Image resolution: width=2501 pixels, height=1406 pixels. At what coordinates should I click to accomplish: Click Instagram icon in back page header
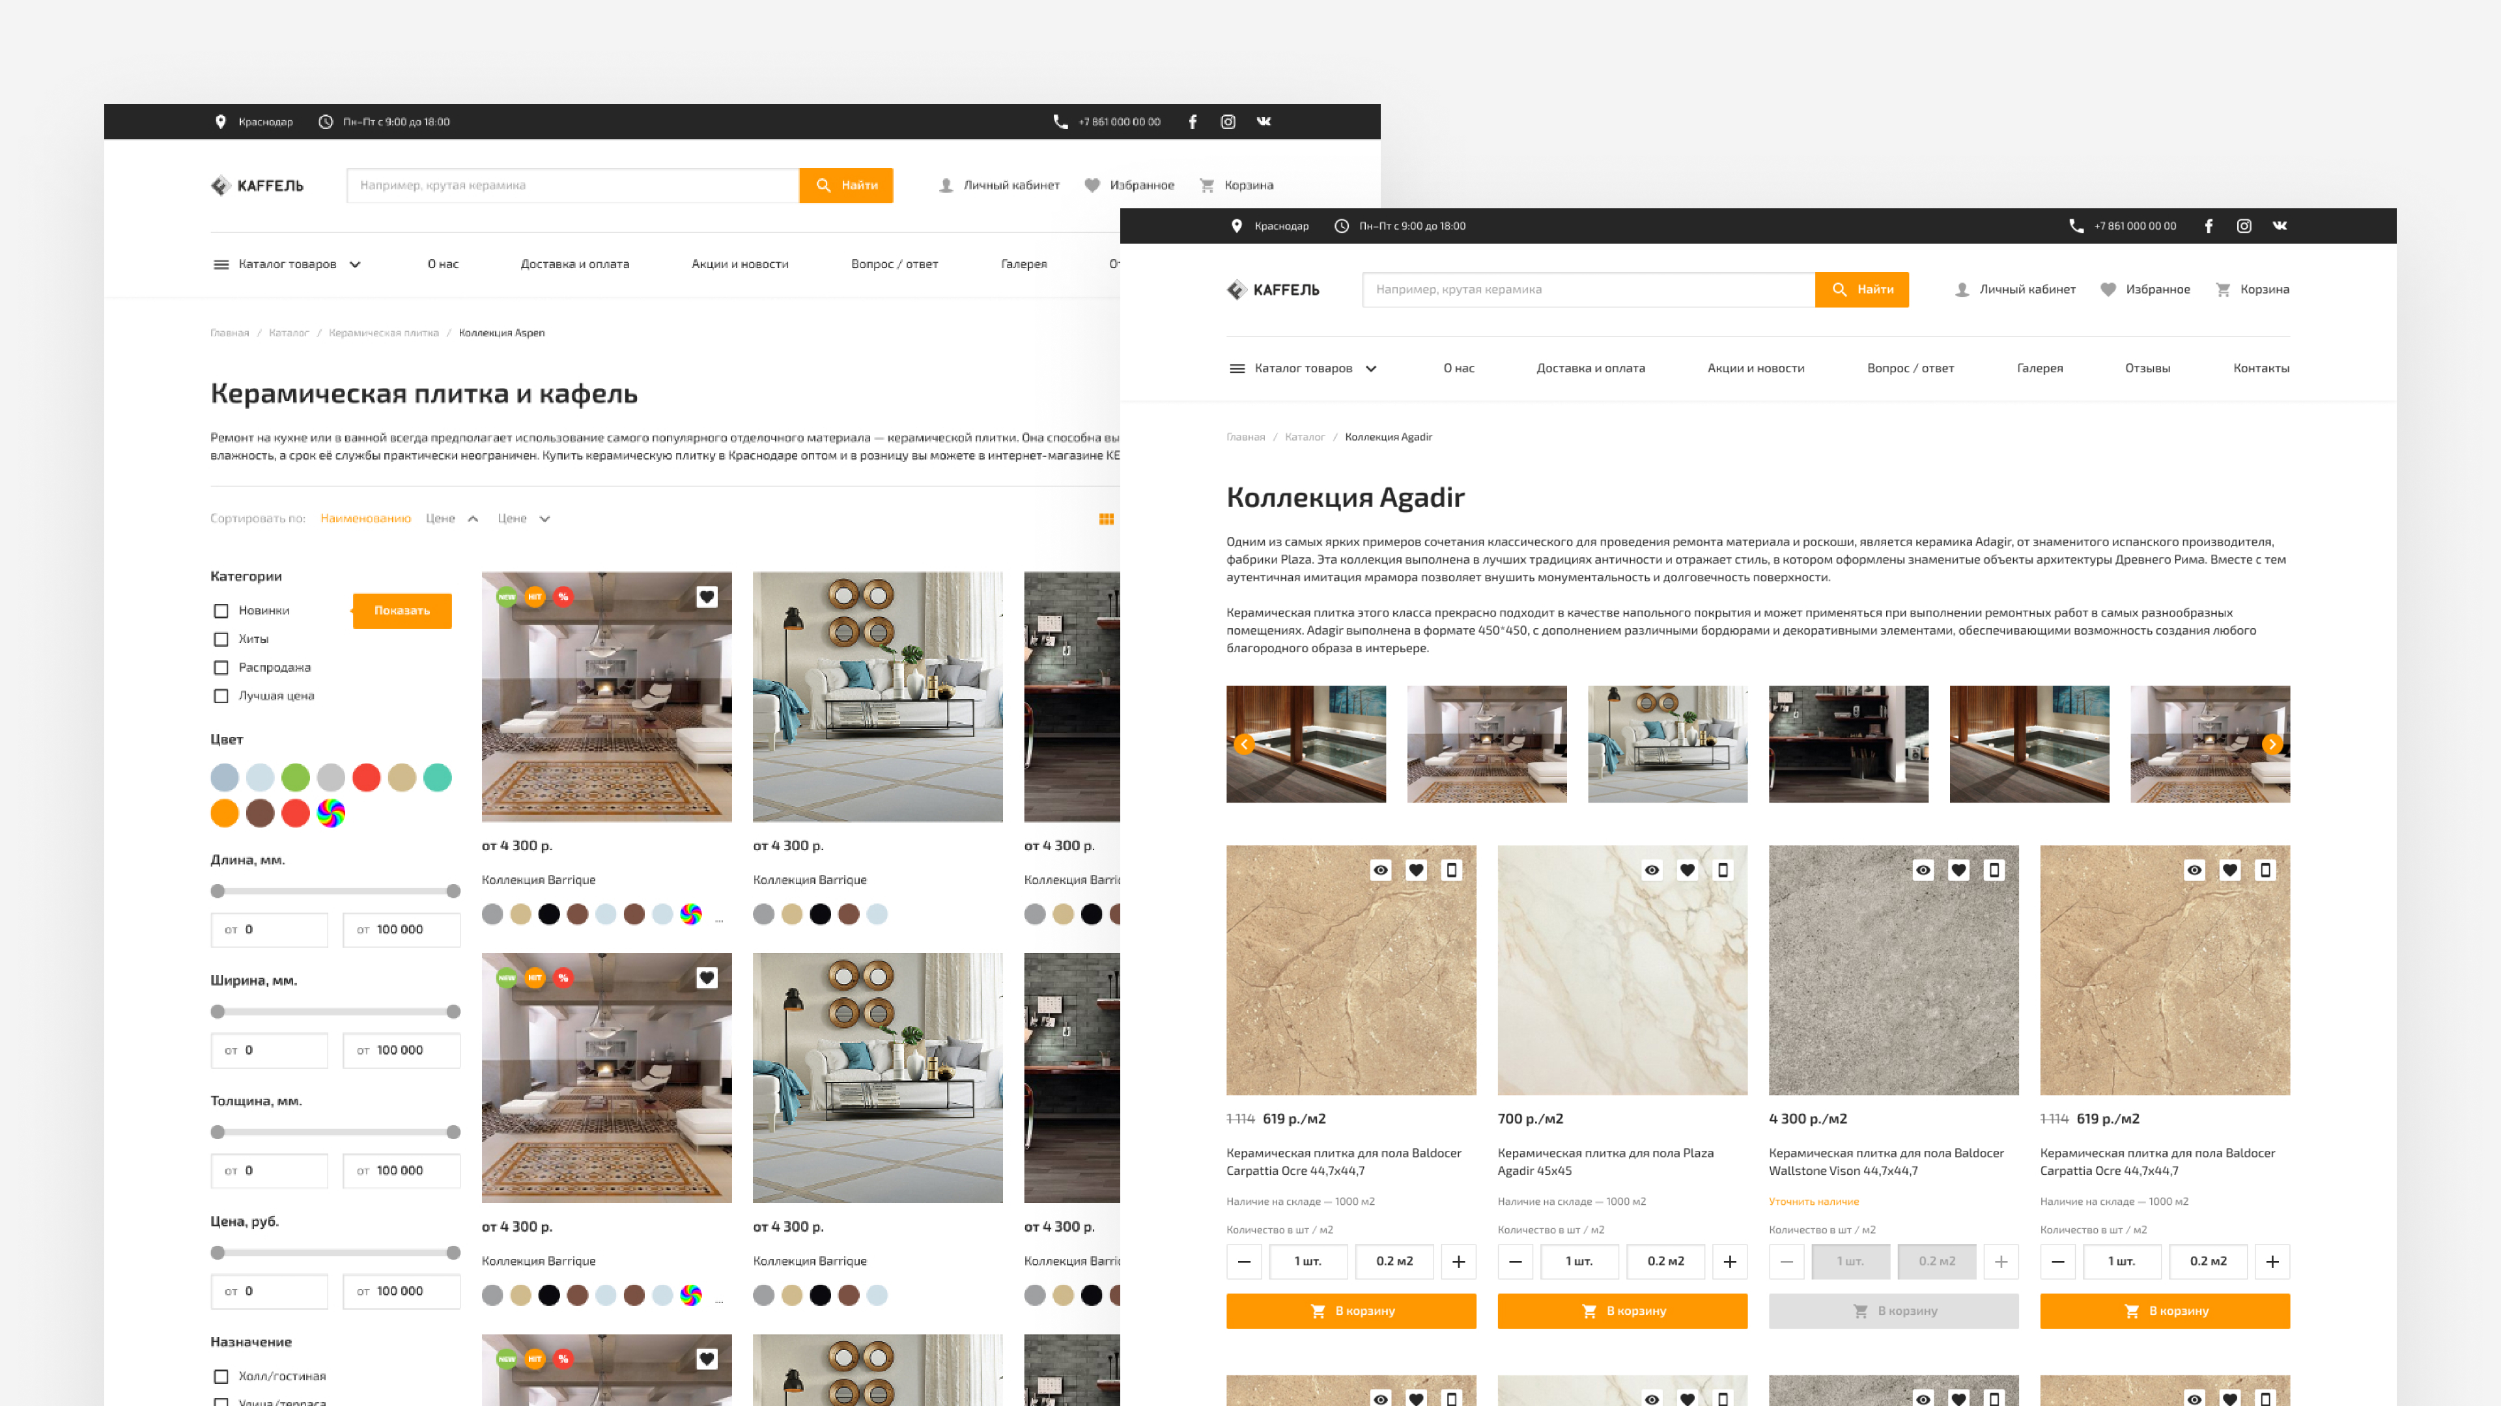[1228, 122]
